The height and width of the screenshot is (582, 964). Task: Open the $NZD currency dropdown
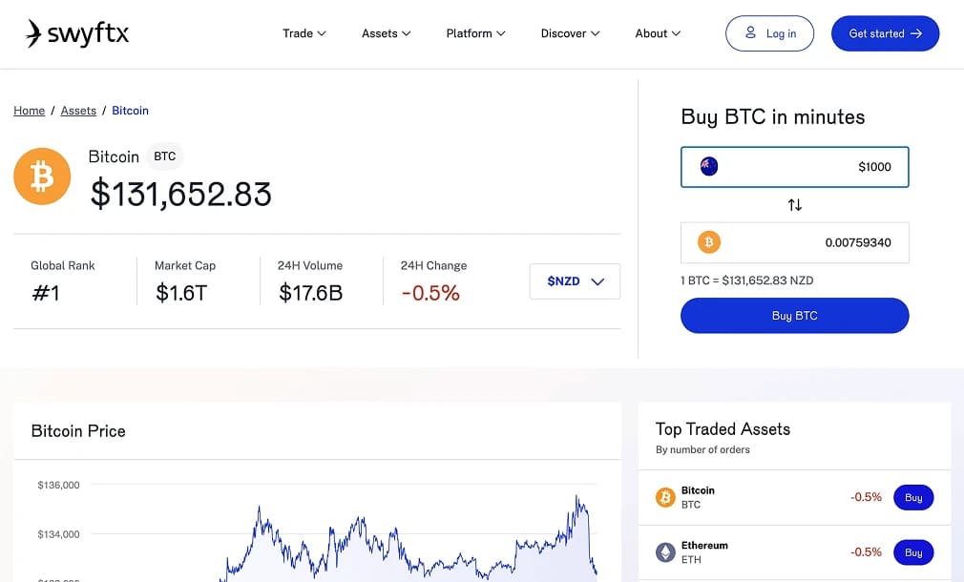click(x=575, y=281)
